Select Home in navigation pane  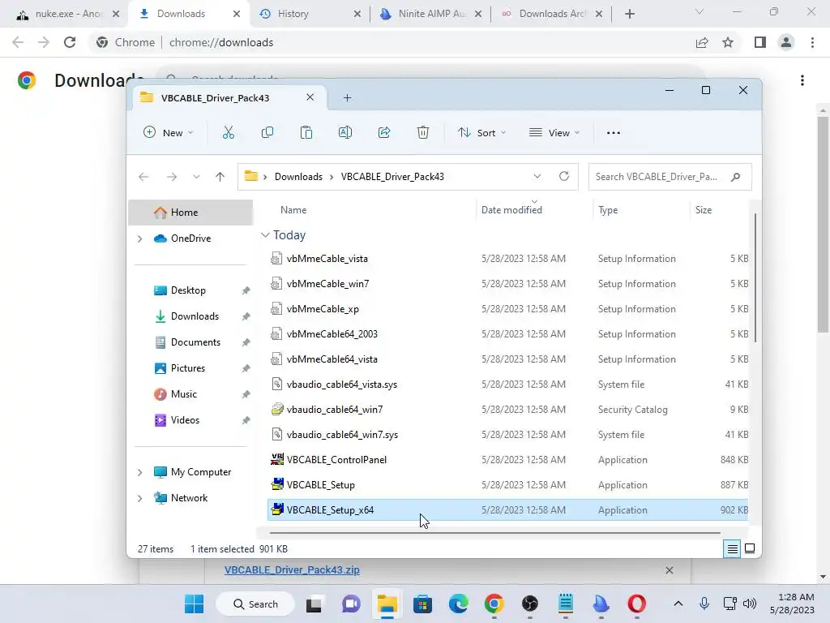point(190,213)
